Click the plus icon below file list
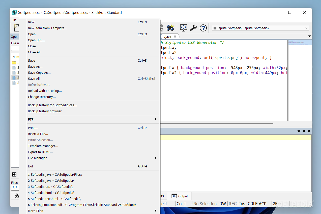Screen dimensions: 321x214 click(x=14, y=174)
